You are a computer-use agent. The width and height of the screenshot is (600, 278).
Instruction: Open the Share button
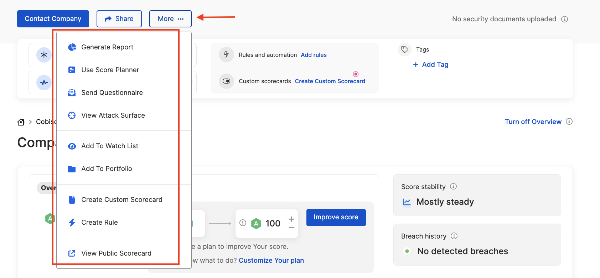click(x=119, y=19)
